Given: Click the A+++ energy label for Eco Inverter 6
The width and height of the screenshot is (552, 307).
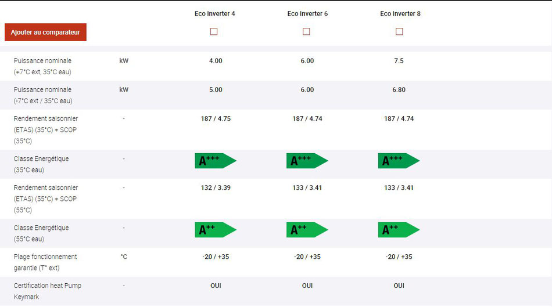Looking at the screenshot, I should pos(307,161).
